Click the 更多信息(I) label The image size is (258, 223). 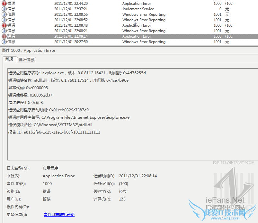point(17,215)
